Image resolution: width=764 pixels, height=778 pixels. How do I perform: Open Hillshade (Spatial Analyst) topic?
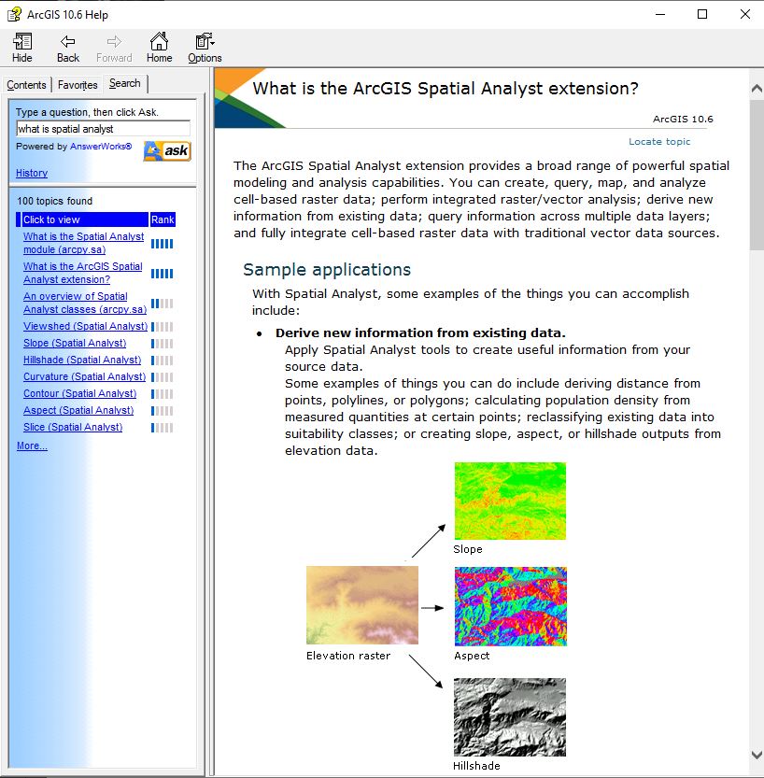coord(82,361)
